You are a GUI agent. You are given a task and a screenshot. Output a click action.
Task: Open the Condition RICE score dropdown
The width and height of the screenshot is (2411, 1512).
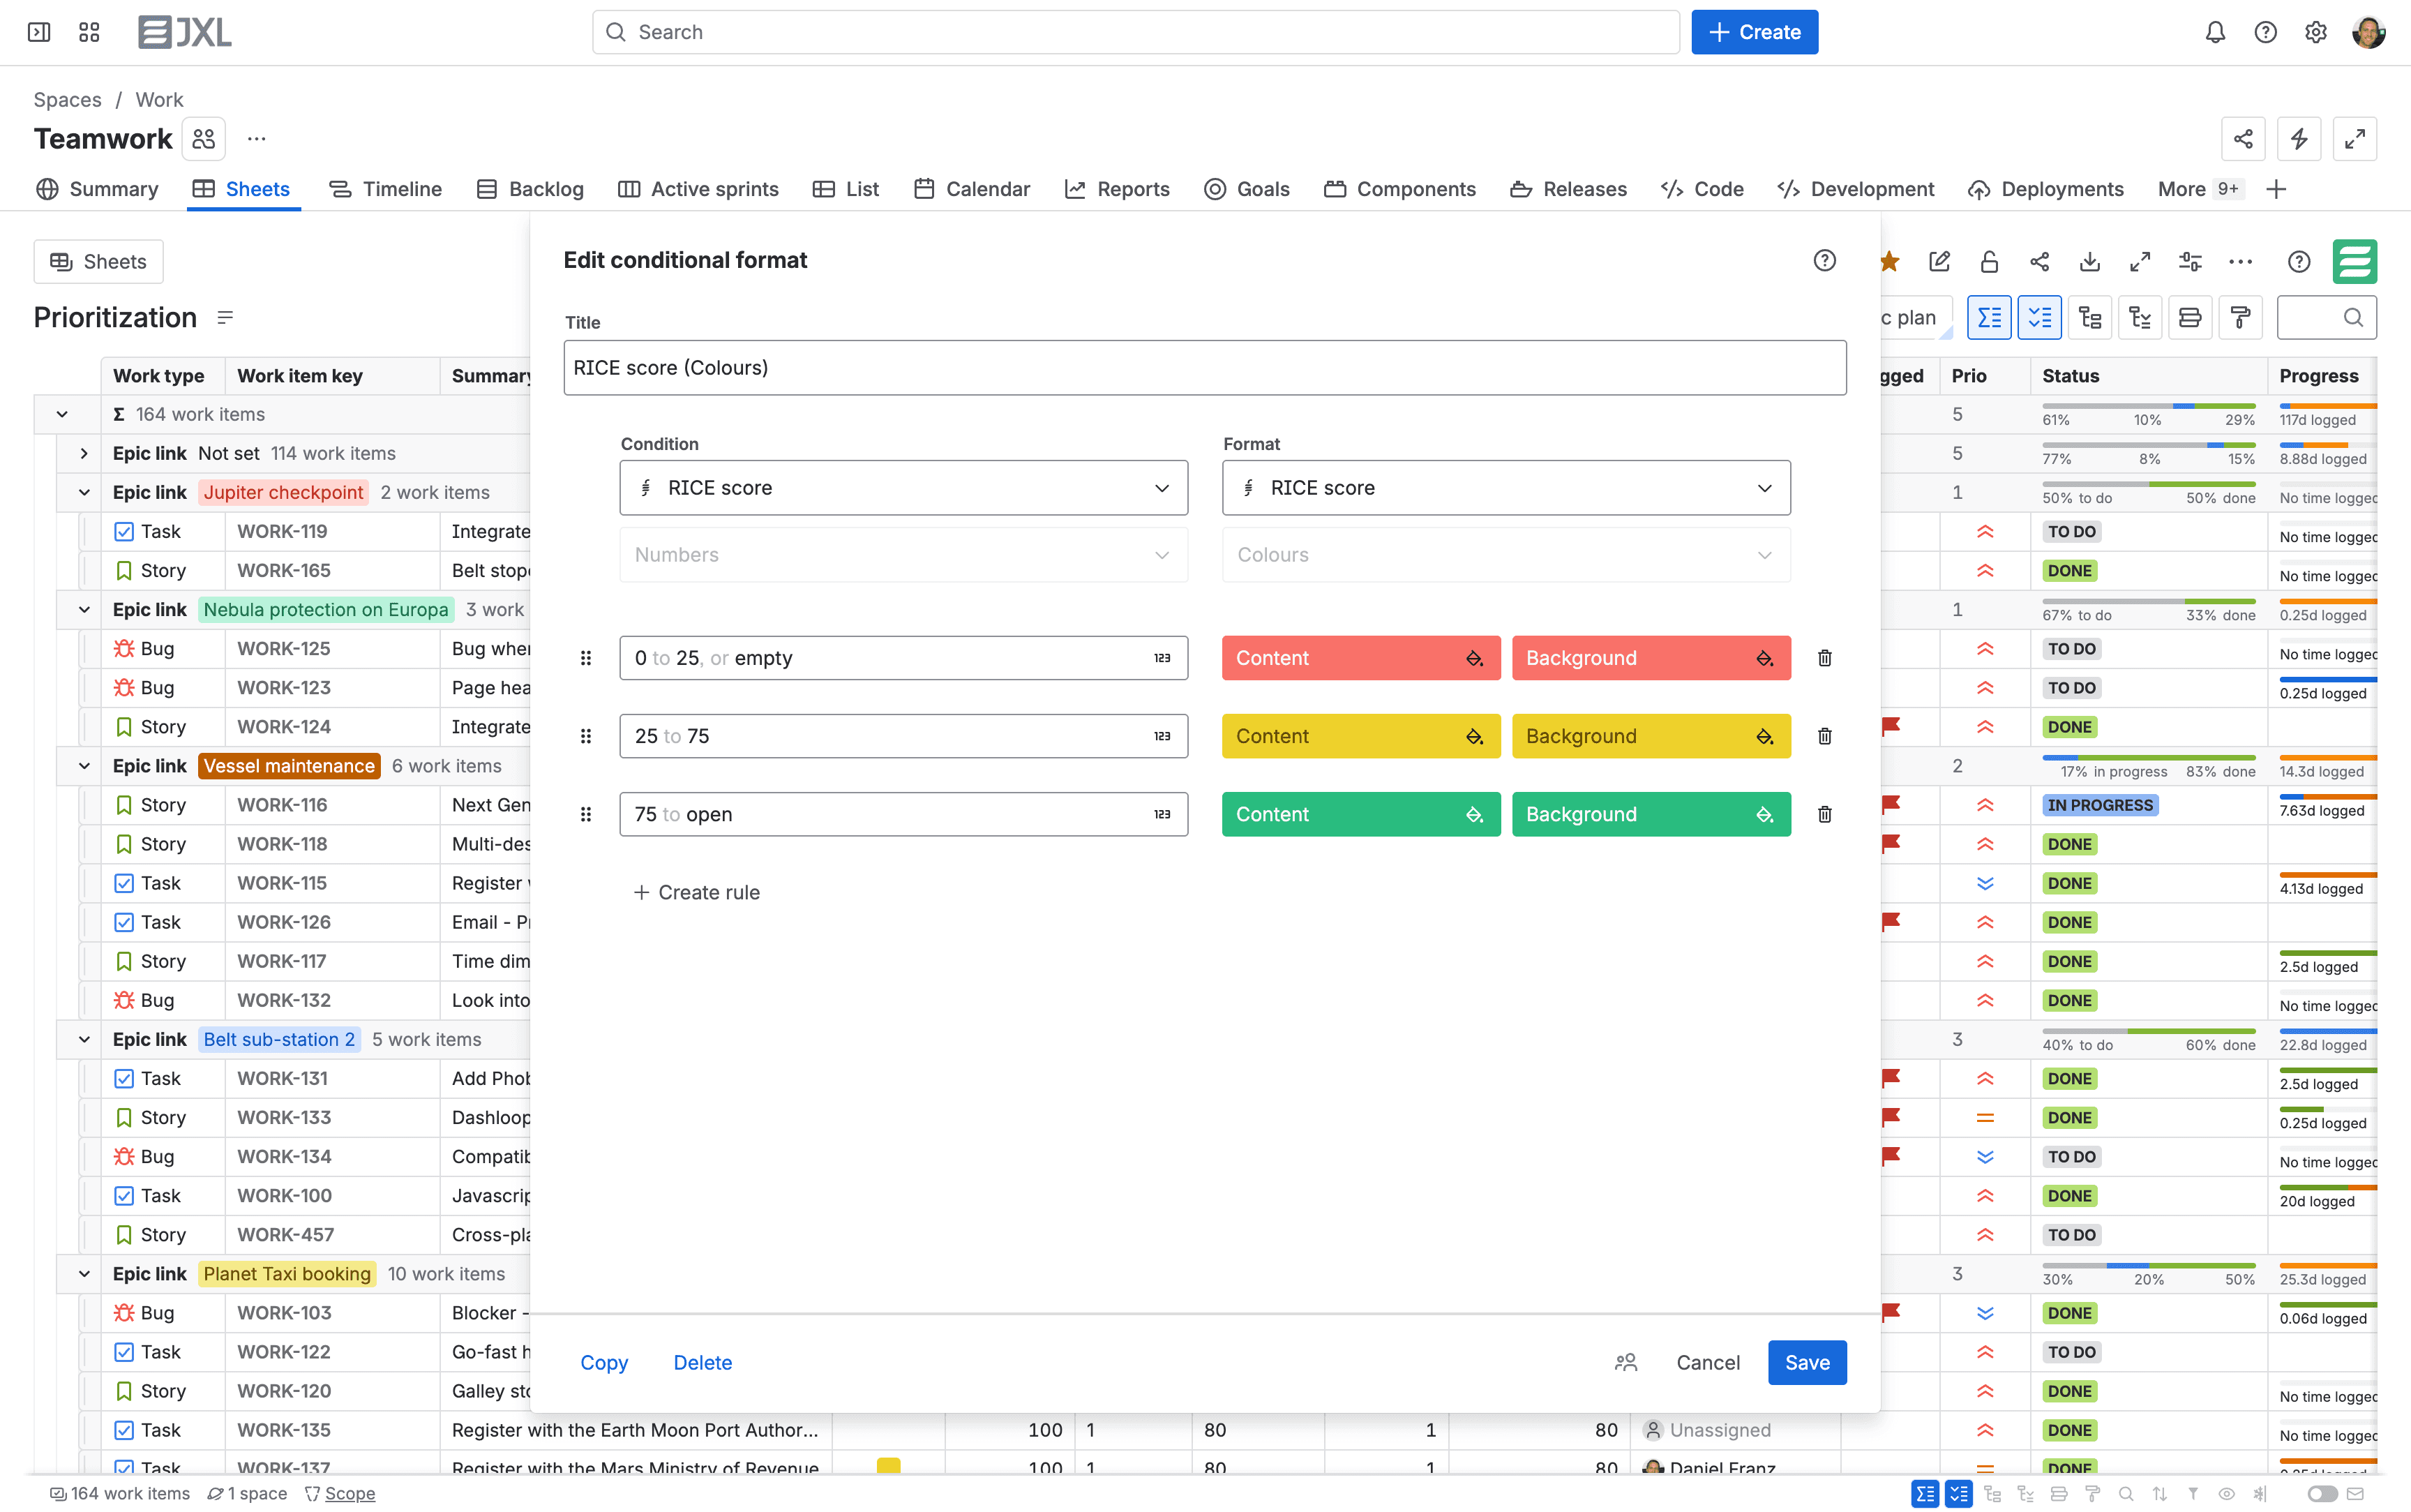903,488
